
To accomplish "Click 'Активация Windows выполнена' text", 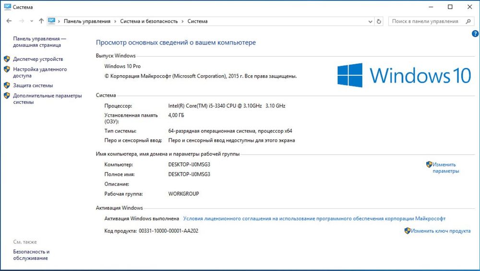I will click(x=142, y=218).
